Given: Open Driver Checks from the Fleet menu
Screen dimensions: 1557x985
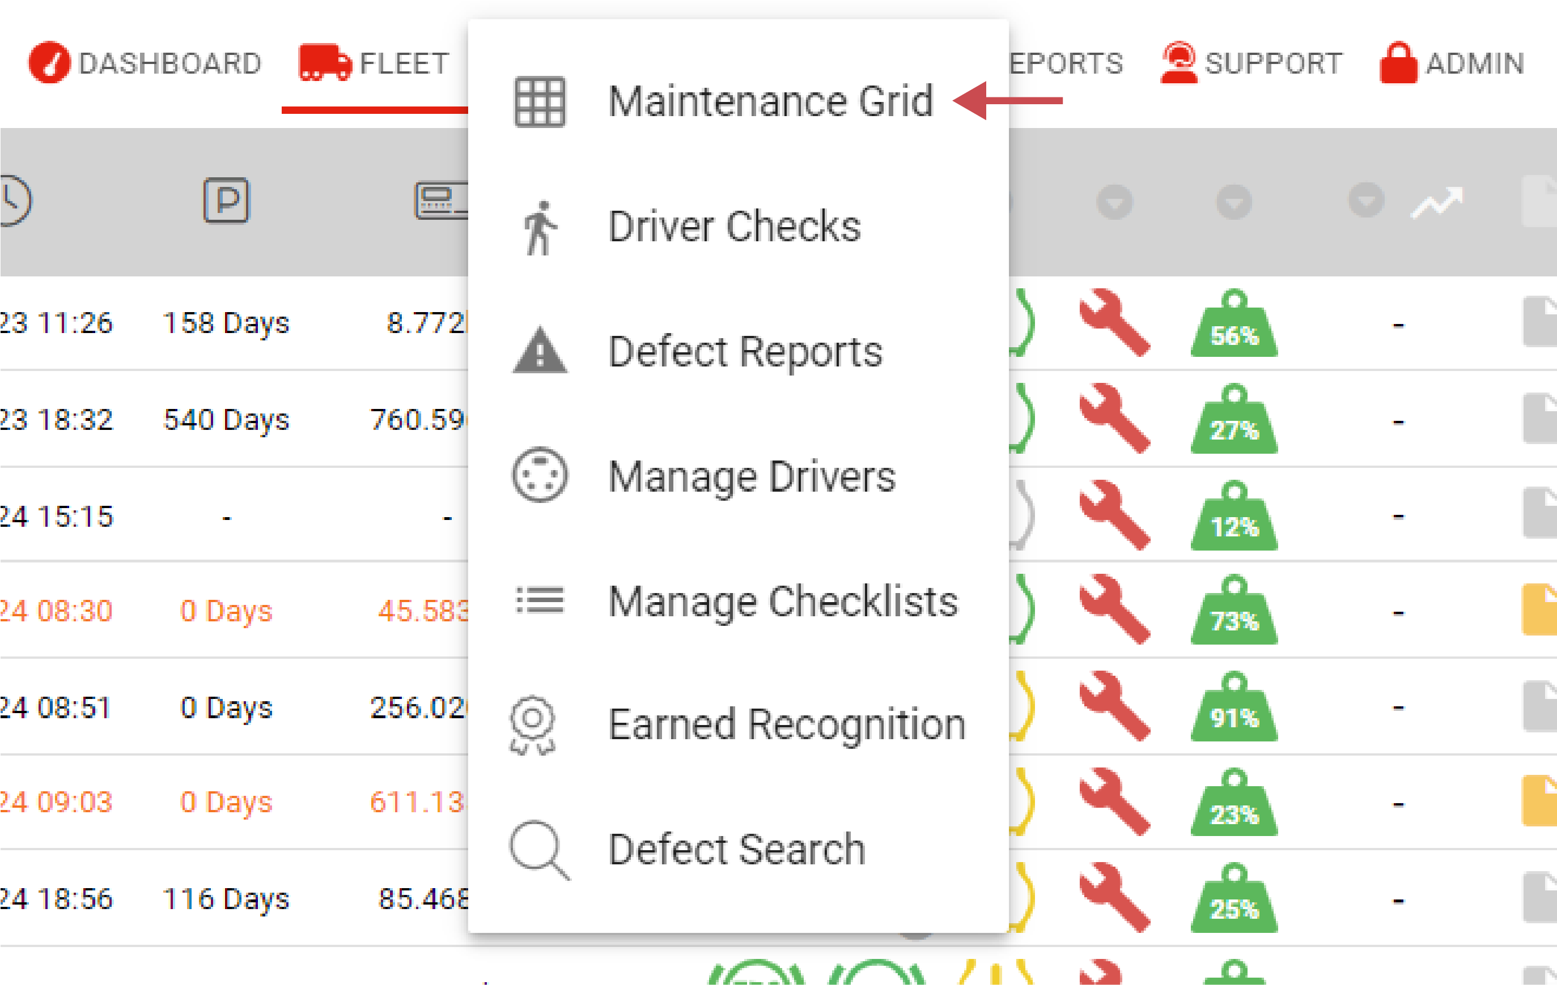Looking at the screenshot, I should click(x=735, y=225).
